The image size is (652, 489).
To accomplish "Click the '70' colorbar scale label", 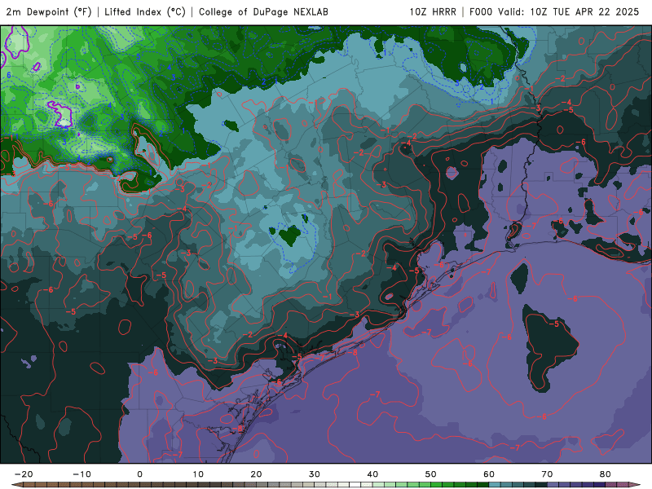I will 547,474.
